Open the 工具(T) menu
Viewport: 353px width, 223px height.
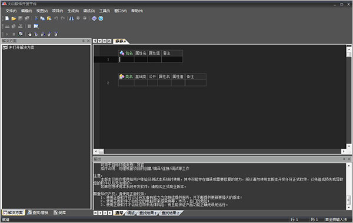point(105,11)
